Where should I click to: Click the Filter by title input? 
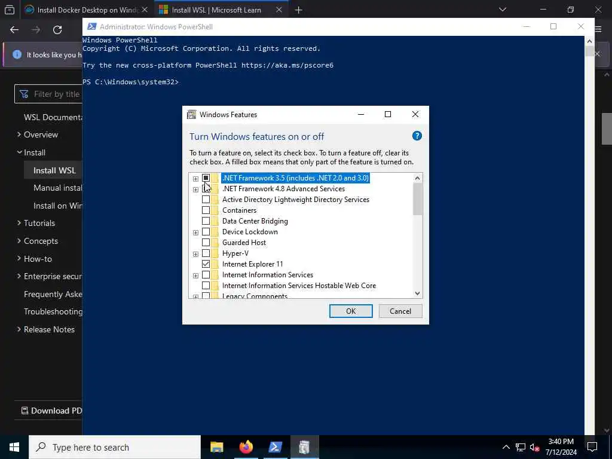tap(48, 94)
